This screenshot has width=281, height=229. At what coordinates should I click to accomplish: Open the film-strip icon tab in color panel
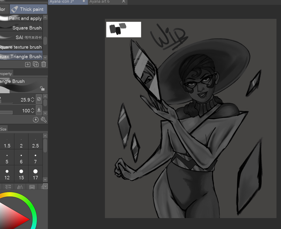coord(32,187)
